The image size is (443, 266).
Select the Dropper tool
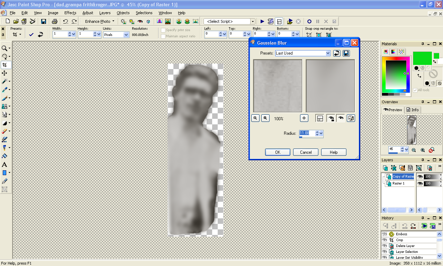pyautogui.click(x=4, y=90)
